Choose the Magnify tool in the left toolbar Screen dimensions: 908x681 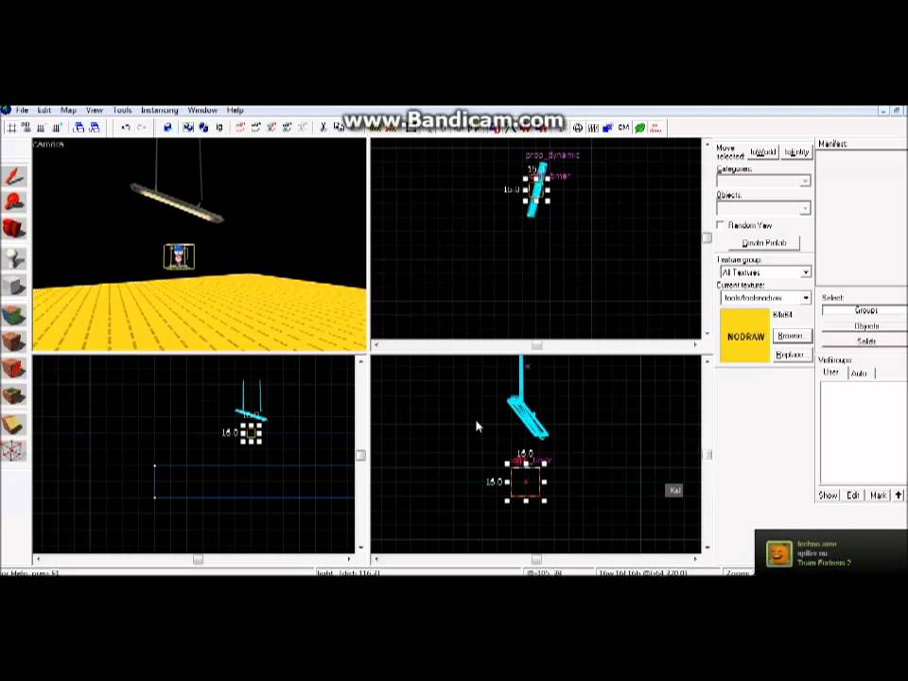click(x=15, y=202)
